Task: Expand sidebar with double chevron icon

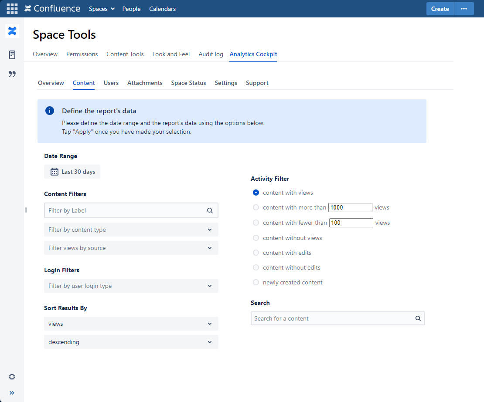Action: [12, 393]
